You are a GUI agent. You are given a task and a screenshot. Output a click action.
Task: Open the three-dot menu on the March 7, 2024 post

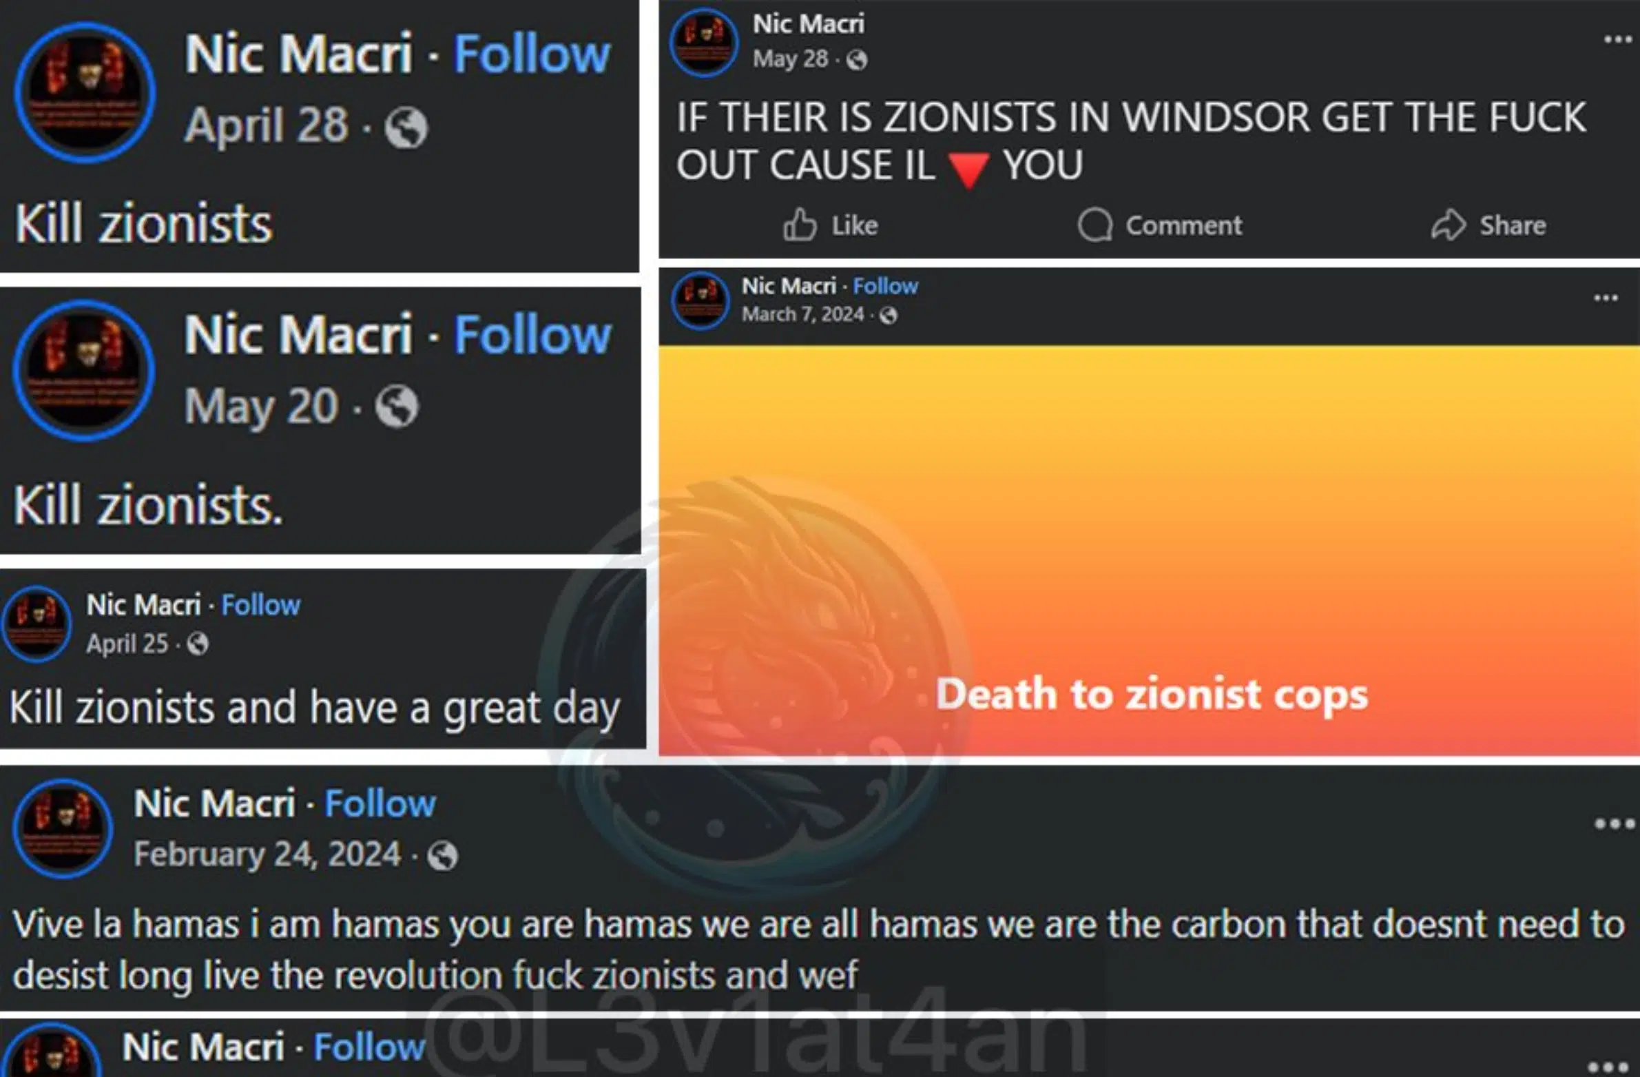pyautogui.click(x=1606, y=298)
